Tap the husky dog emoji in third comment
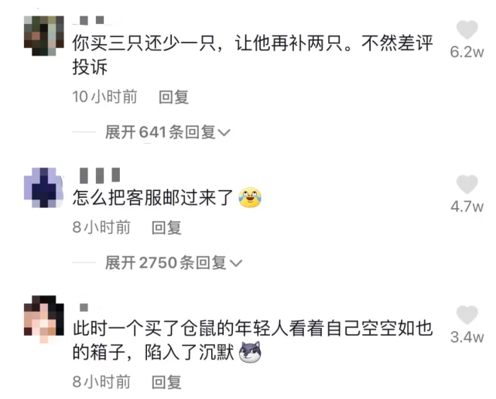Screen dimensions: 496x399 click(250, 352)
